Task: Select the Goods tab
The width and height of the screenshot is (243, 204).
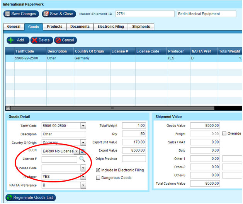Action: tap(34, 27)
